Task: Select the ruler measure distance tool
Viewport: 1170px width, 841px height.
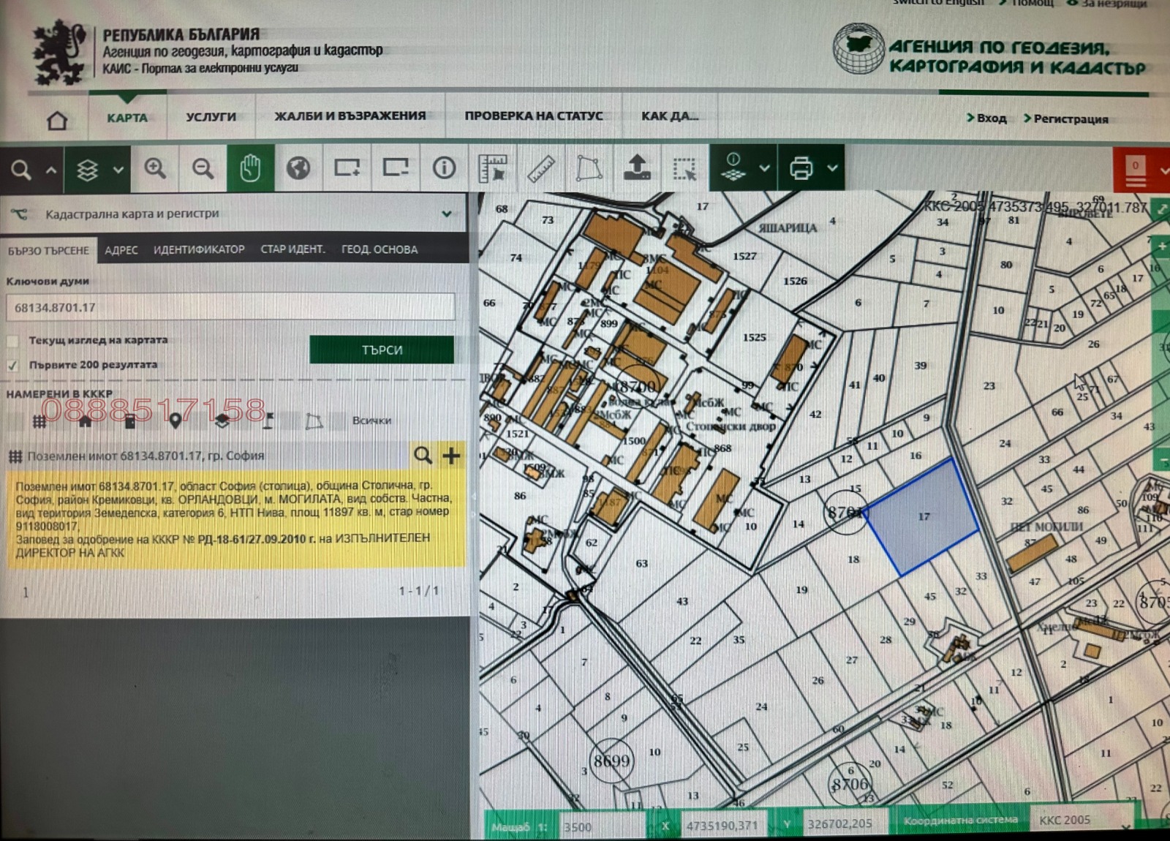Action: (541, 169)
